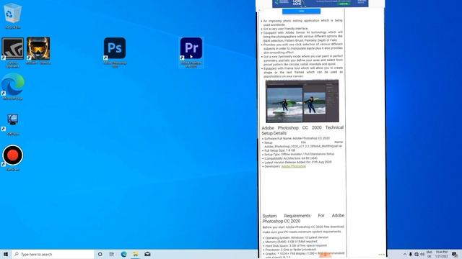Open Task View on the taskbar

112,254
